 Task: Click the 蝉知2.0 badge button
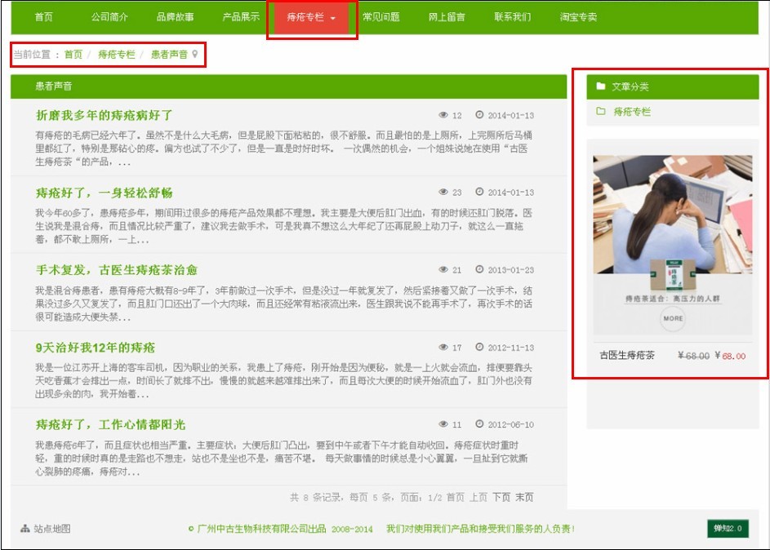click(x=728, y=529)
